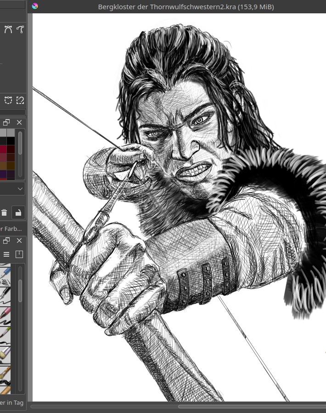Image resolution: width=326 pixels, height=413 pixels.
Task: Select the Bezier curve selection tool
Action: click(8, 100)
